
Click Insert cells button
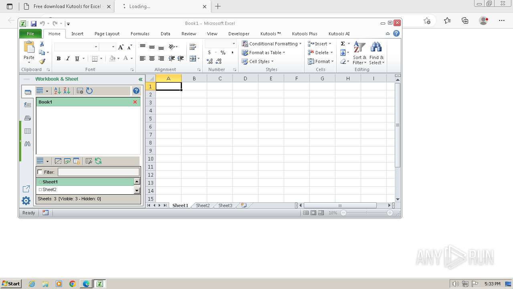(x=319, y=44)
